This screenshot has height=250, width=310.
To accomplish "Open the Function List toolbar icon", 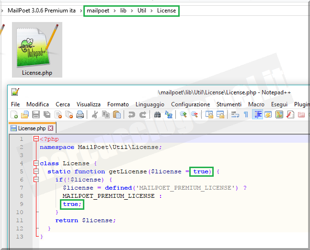I will 290,114.
